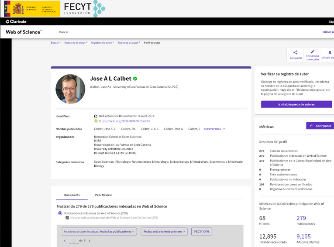Click the green verified checkmark badge
The width and height of the screenshot is (334, 247).
click(x=135, y=79)
